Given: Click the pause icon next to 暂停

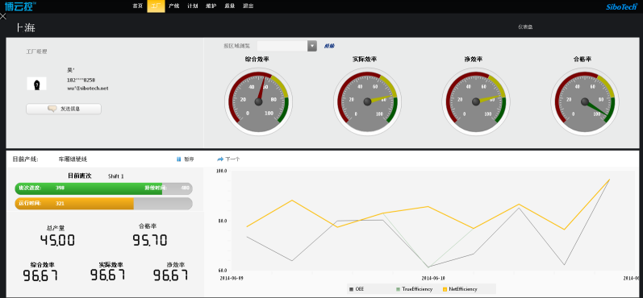Looking at the screenshot, I should 179,159.
